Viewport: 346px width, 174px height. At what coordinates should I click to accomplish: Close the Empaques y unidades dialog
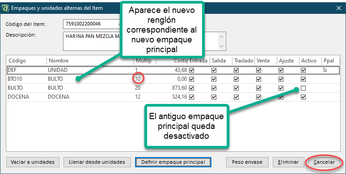339,8
